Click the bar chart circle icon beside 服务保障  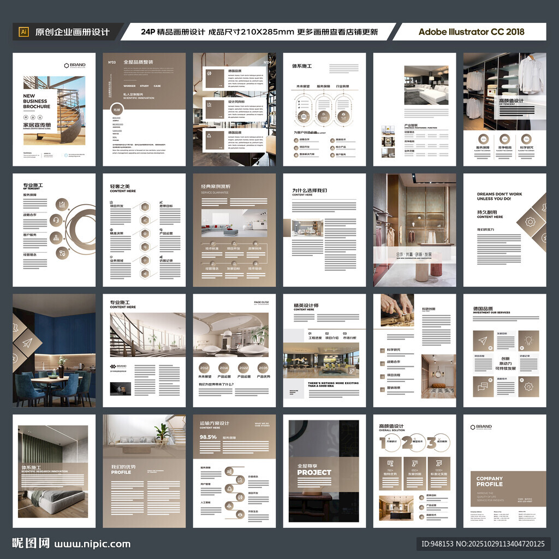[62, 204]
